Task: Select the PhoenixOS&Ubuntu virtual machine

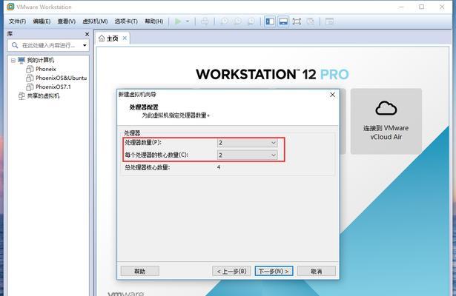Action: [x=61, y=78]
